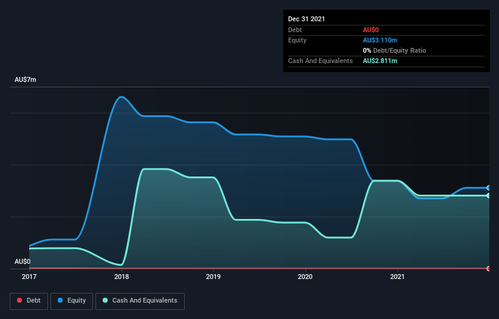Select the blue Equity endpoint marker
The height and width of the screenshot is (319, 499).
489,188
